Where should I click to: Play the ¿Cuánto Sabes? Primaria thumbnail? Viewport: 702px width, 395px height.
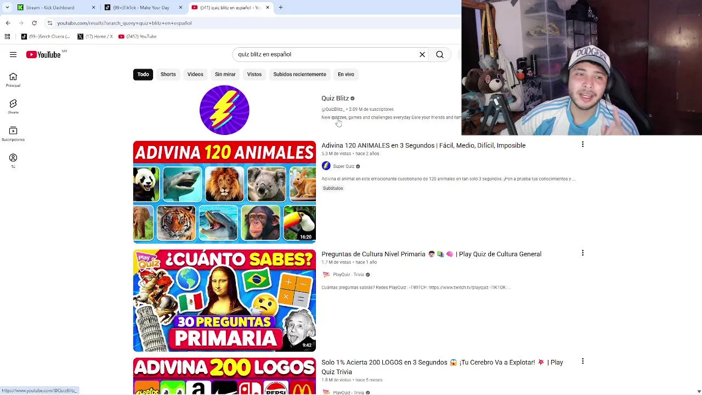pyautogui.click(x=224, y=301)
